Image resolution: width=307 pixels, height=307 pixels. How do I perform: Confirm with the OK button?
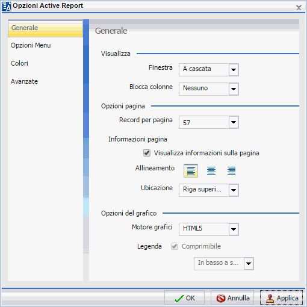pos(184,298)
